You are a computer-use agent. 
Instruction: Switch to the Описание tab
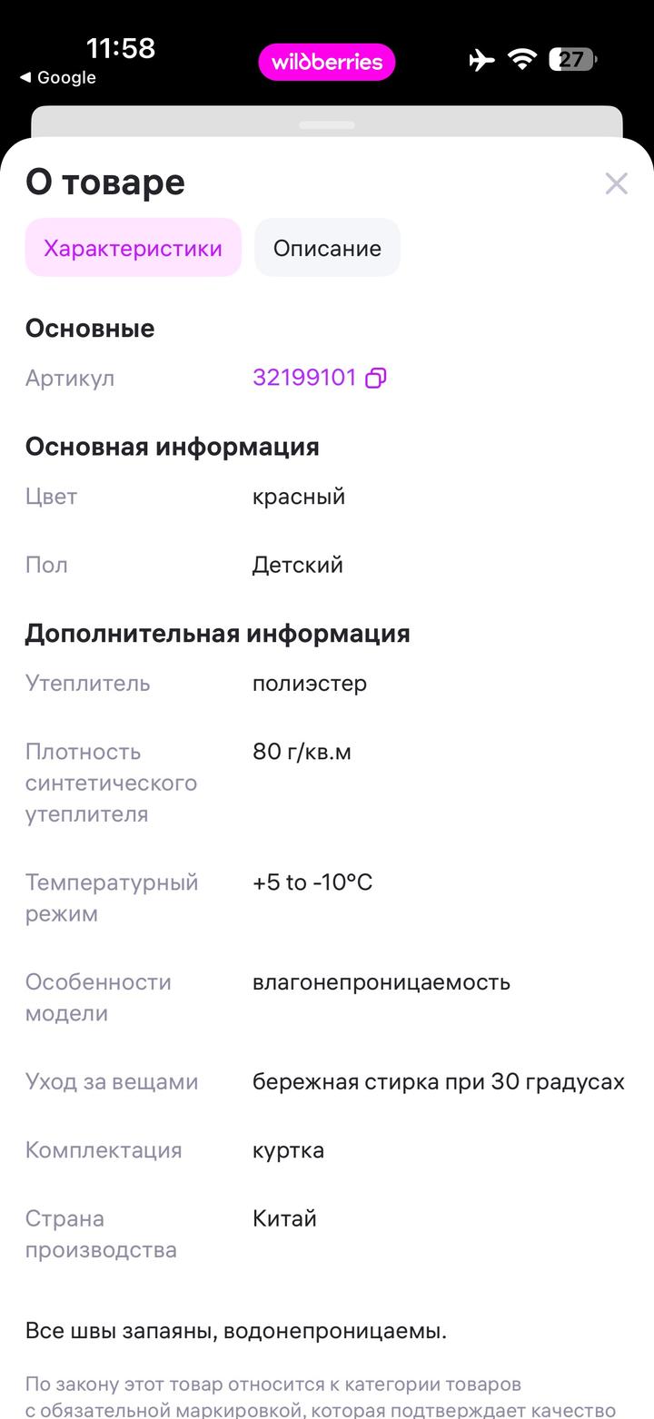pyautogui.click(x=327, y=248)
